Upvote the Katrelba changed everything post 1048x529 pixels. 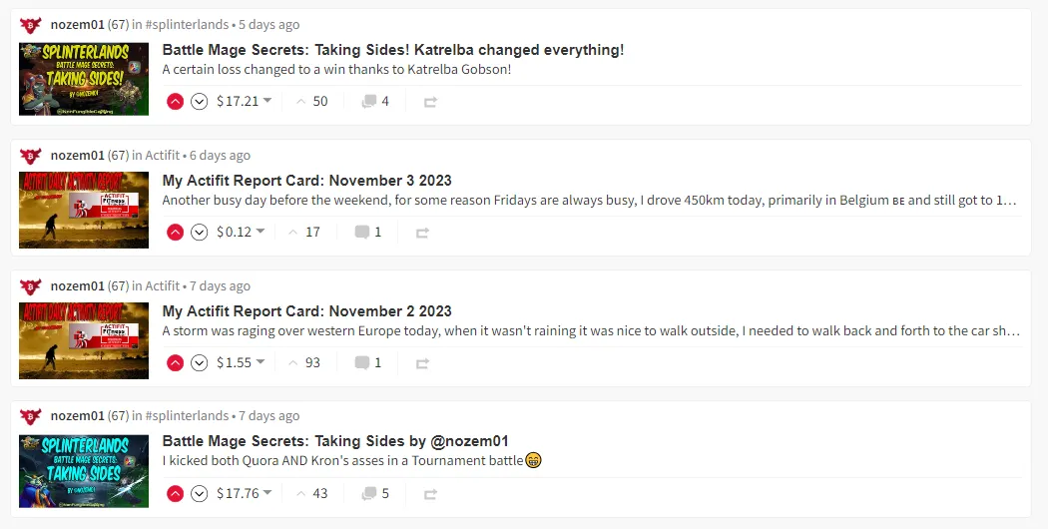[x=175, y=102]
